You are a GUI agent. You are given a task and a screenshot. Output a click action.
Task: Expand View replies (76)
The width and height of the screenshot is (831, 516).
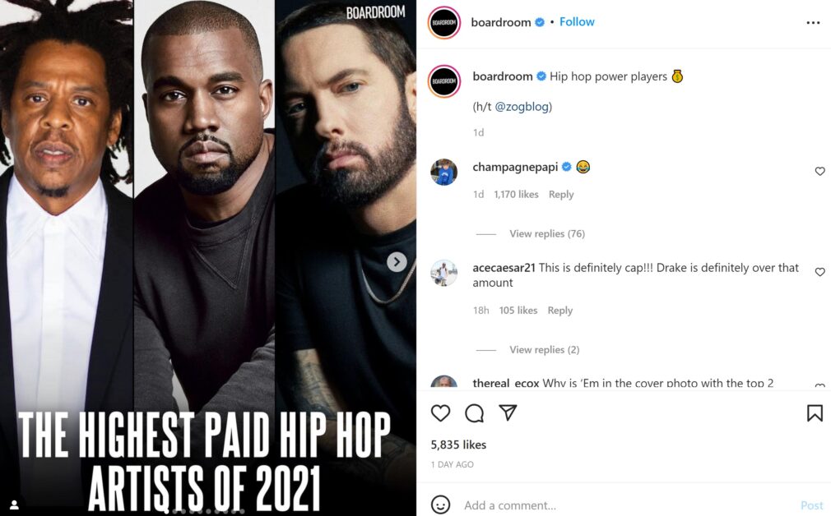pos(547,233)
